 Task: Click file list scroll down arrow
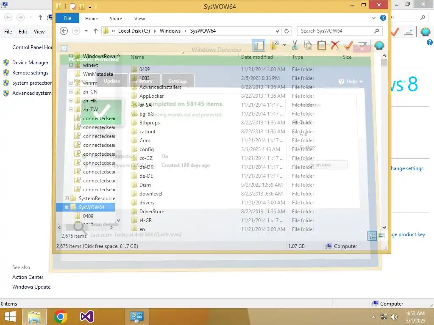[x=384, y=227]
